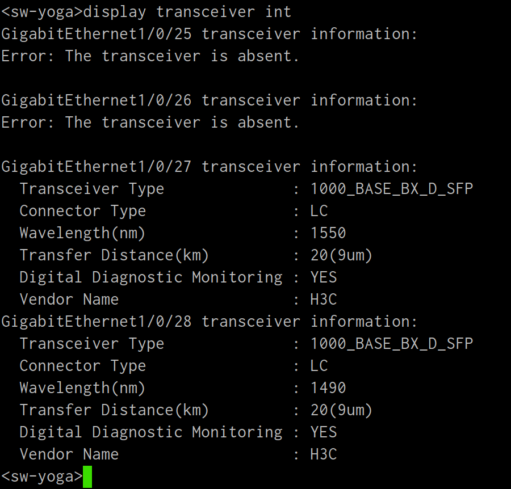Click the absent error under GigabitEthernet1/0/25
Viewport: 511px width, 489px height.
[x=150, y=56]
